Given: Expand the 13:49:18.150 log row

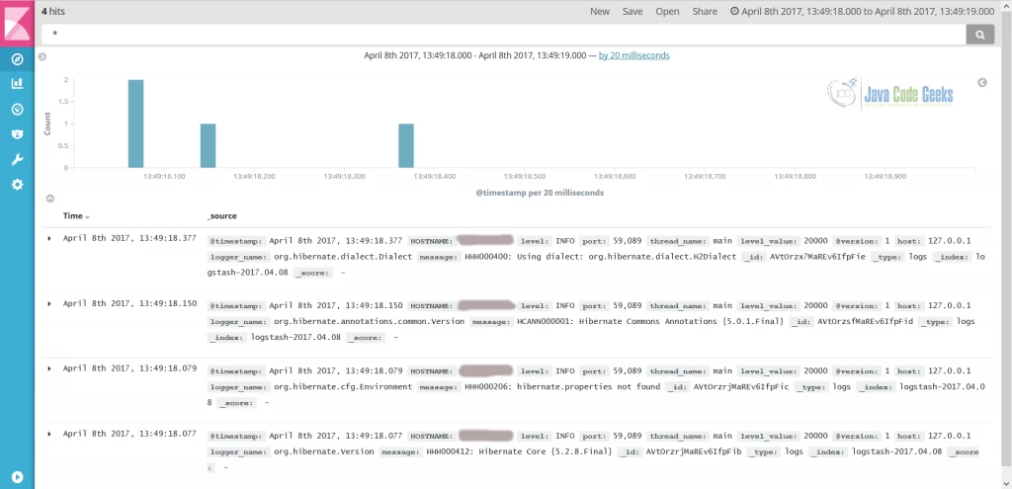Looking at the screenshot, I should pos(49,304).
